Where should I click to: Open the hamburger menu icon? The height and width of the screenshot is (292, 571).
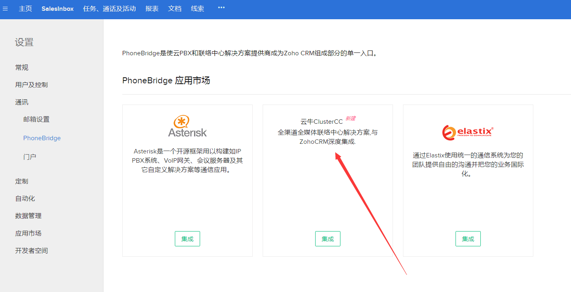click(5, 8)
